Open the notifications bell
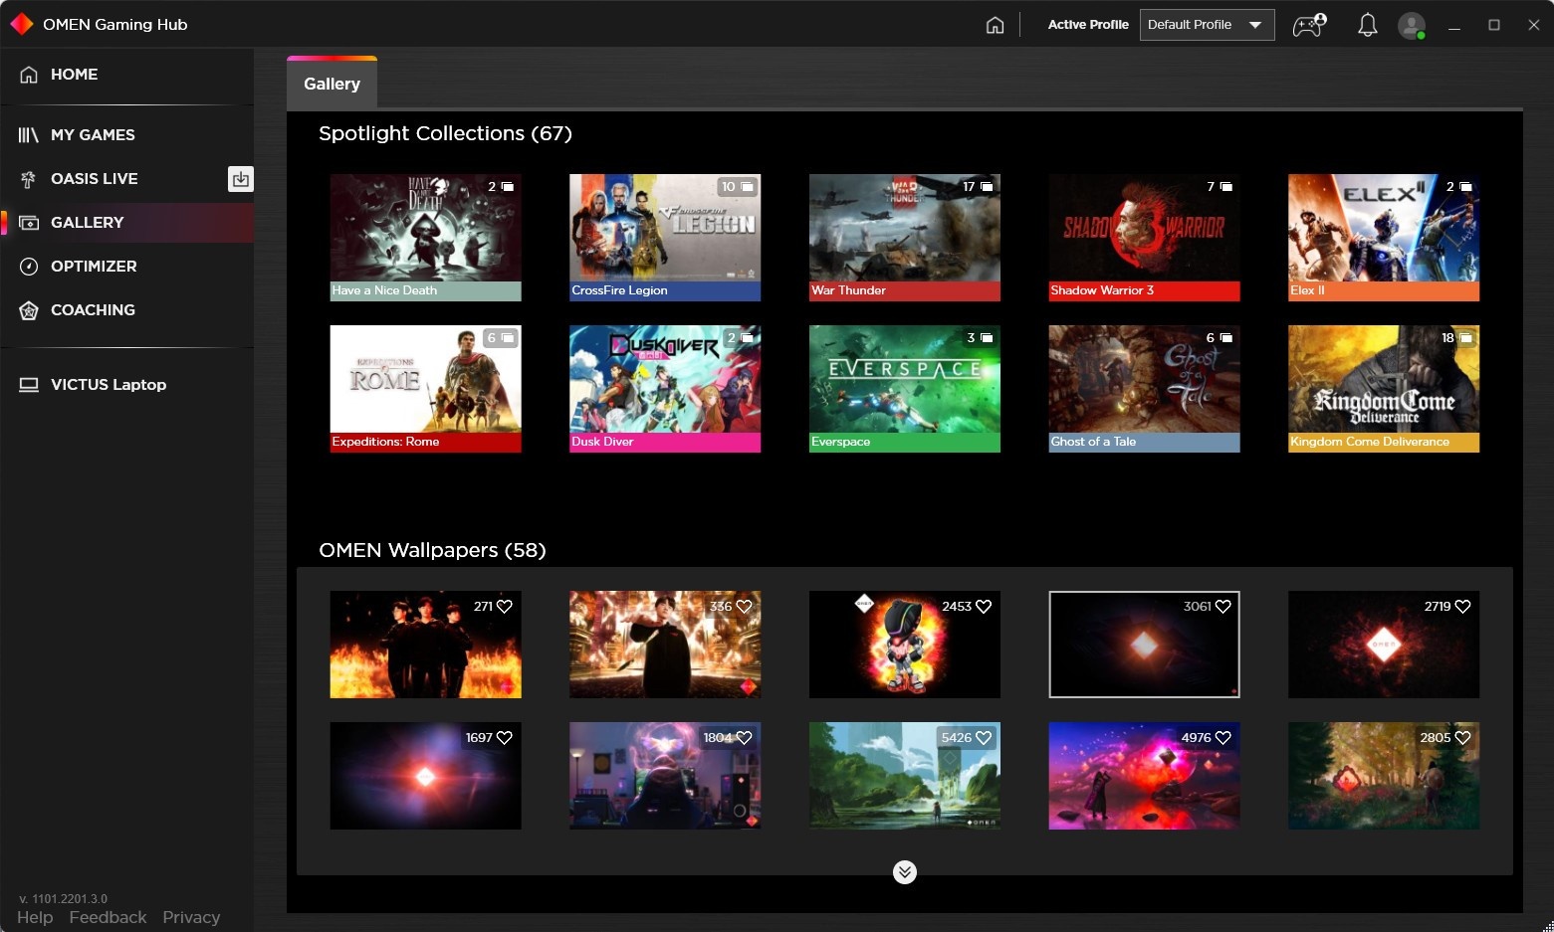This screenshot has height=932, width=1554. click(1367, 25)
